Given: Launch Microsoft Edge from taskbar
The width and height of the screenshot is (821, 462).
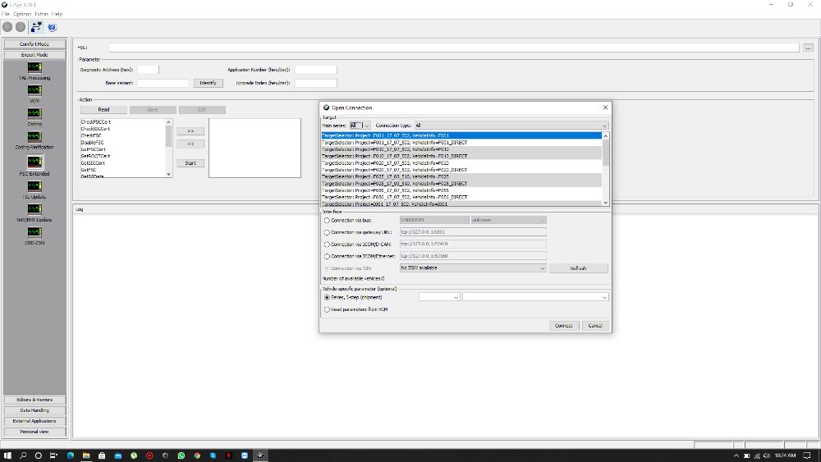Looking at the screenshot, I should (x=70, y=455).
